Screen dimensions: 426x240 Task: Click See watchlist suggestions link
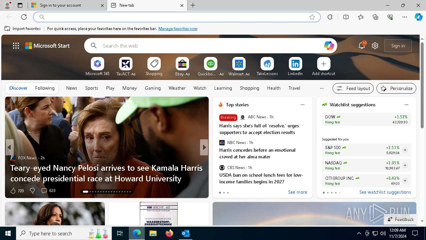385,192
